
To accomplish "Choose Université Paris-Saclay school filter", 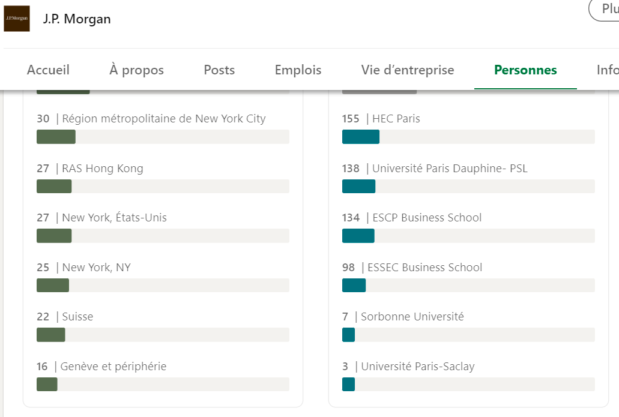I will (468, 376).
